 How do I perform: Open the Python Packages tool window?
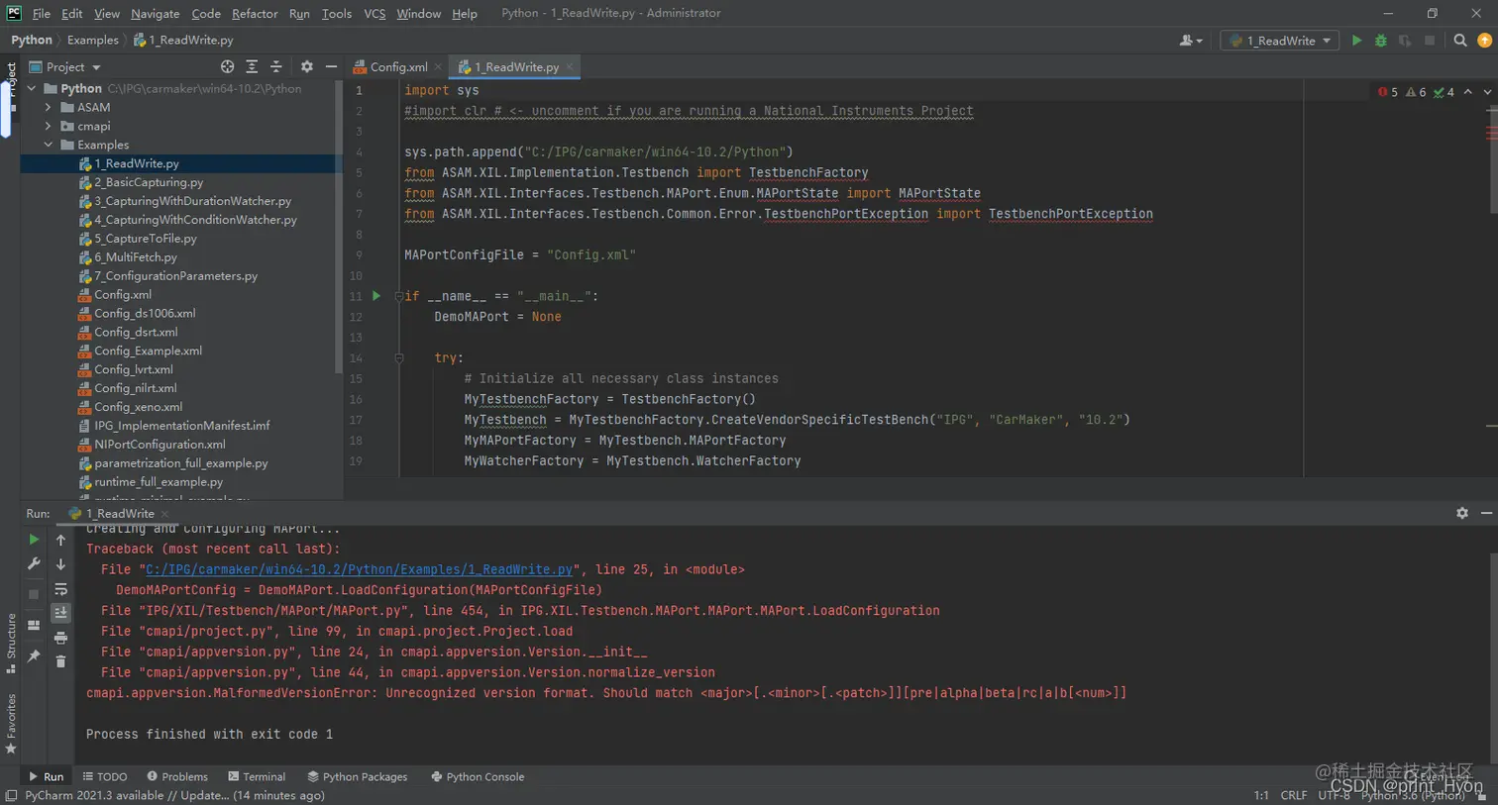[x=358, y=777]
